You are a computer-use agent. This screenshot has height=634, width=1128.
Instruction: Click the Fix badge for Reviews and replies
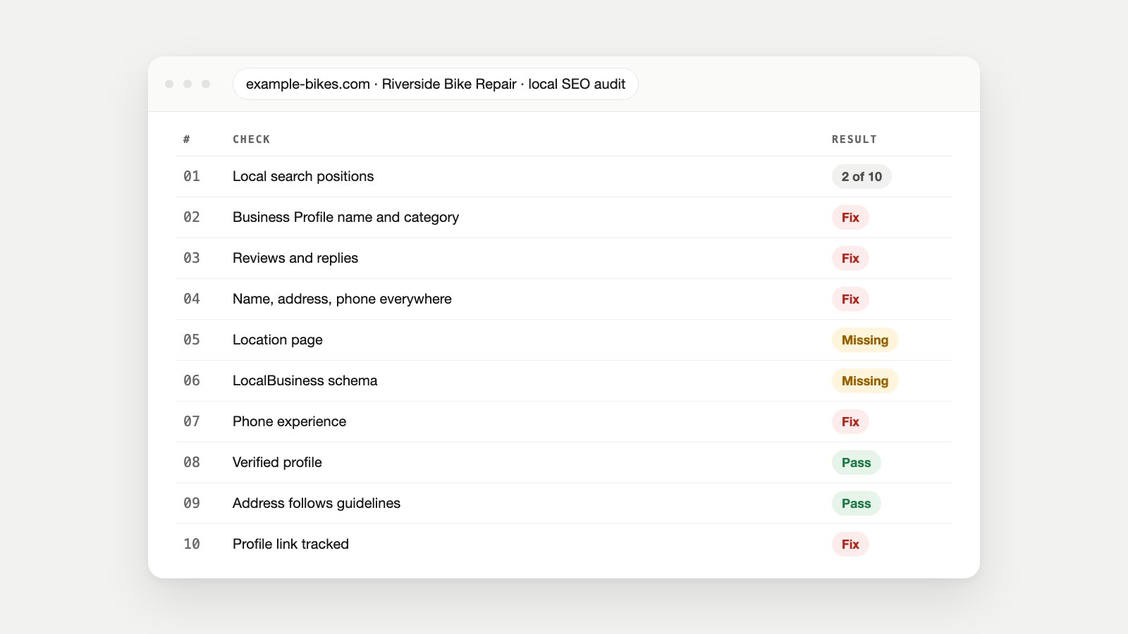[850, 259]
